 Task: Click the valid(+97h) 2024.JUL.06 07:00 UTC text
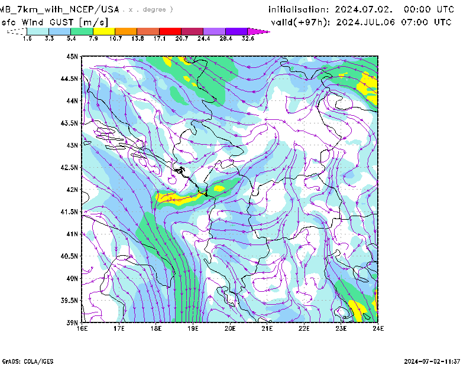[361, 22]
